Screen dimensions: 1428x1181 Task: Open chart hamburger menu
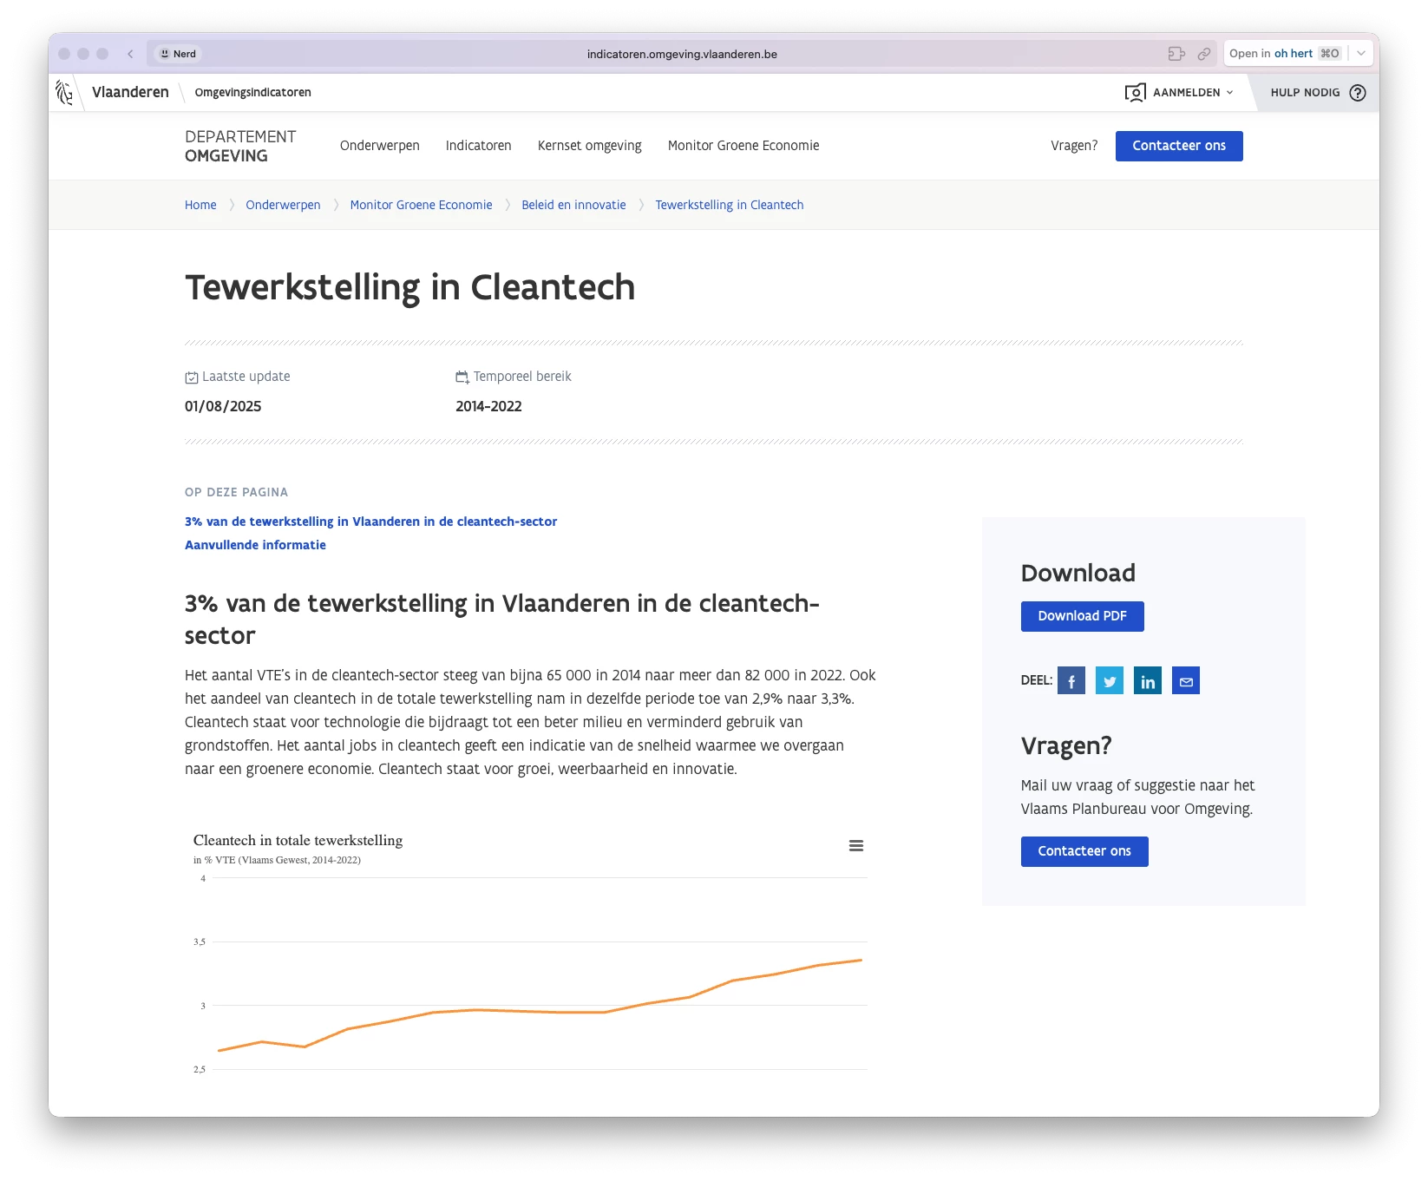[856, 846]
